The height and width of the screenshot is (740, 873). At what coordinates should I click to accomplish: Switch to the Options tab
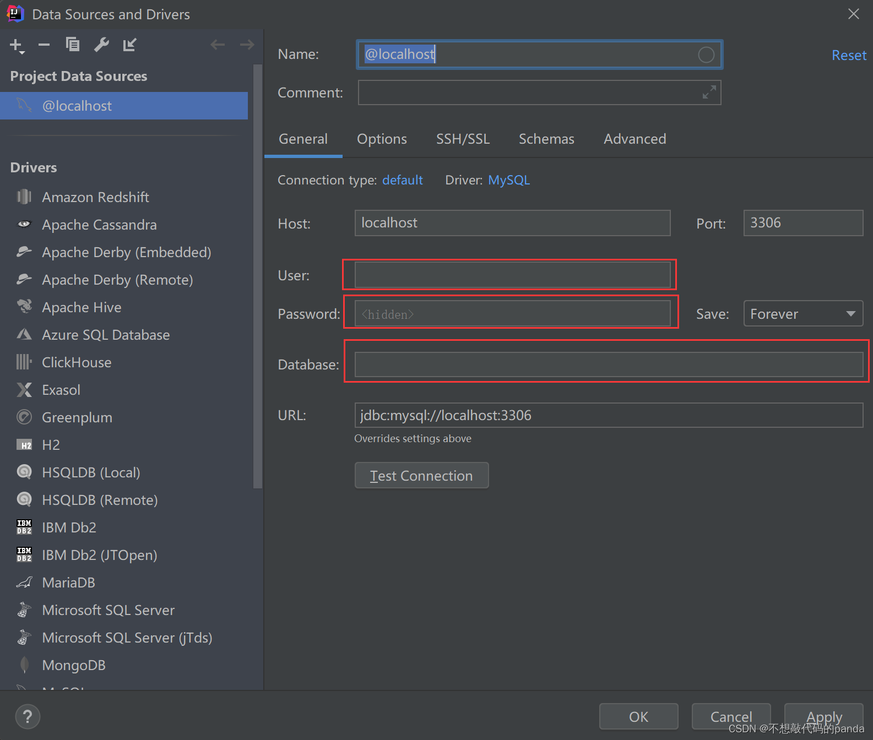pyautogui.click(x=382, y=139)
